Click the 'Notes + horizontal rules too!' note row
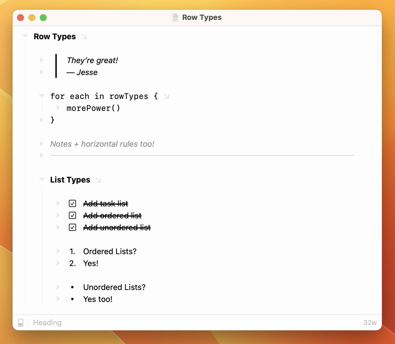 pos(102,144)
